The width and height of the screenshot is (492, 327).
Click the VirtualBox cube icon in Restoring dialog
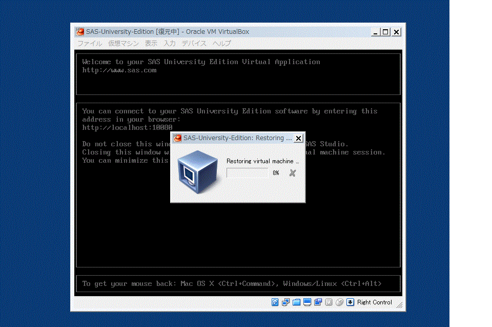[x=197, y=171]
